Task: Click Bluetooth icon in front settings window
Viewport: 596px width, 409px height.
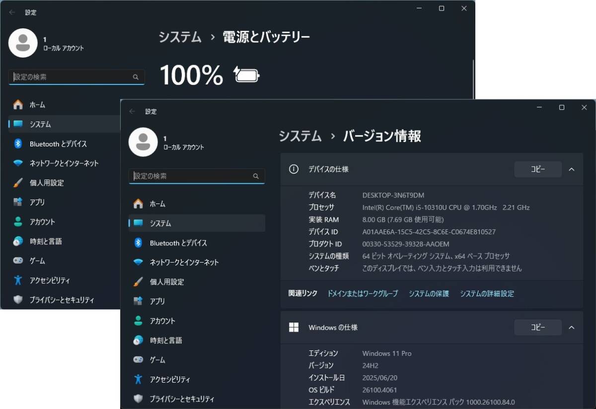Action: pos(139,243)
